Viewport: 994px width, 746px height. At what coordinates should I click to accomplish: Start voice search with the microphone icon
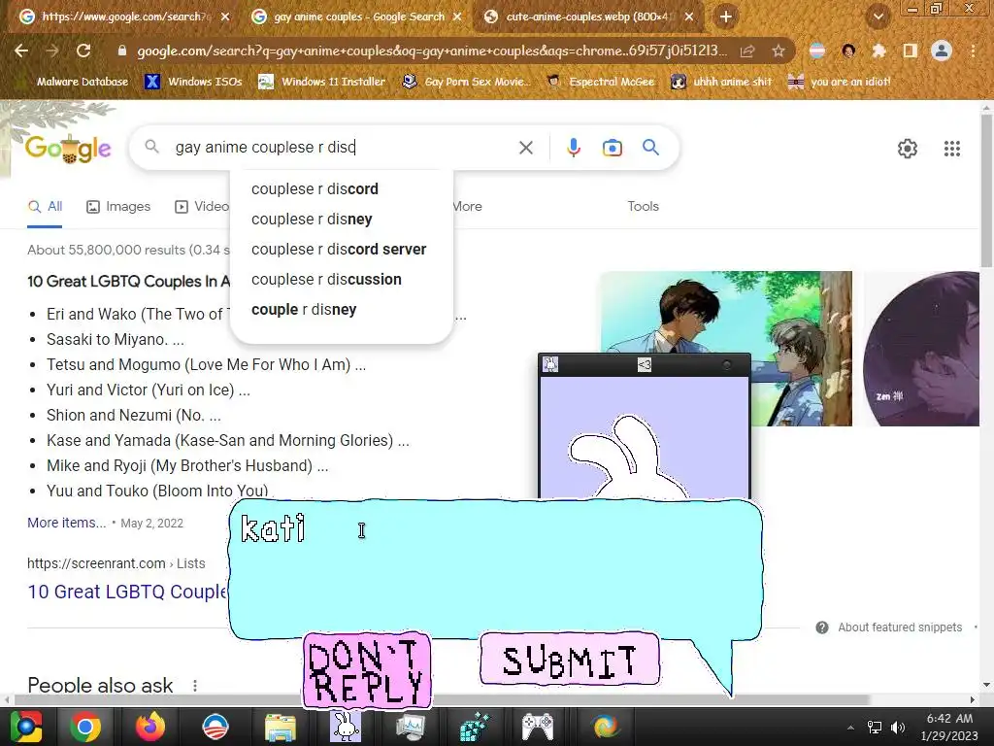click(573, 148)
